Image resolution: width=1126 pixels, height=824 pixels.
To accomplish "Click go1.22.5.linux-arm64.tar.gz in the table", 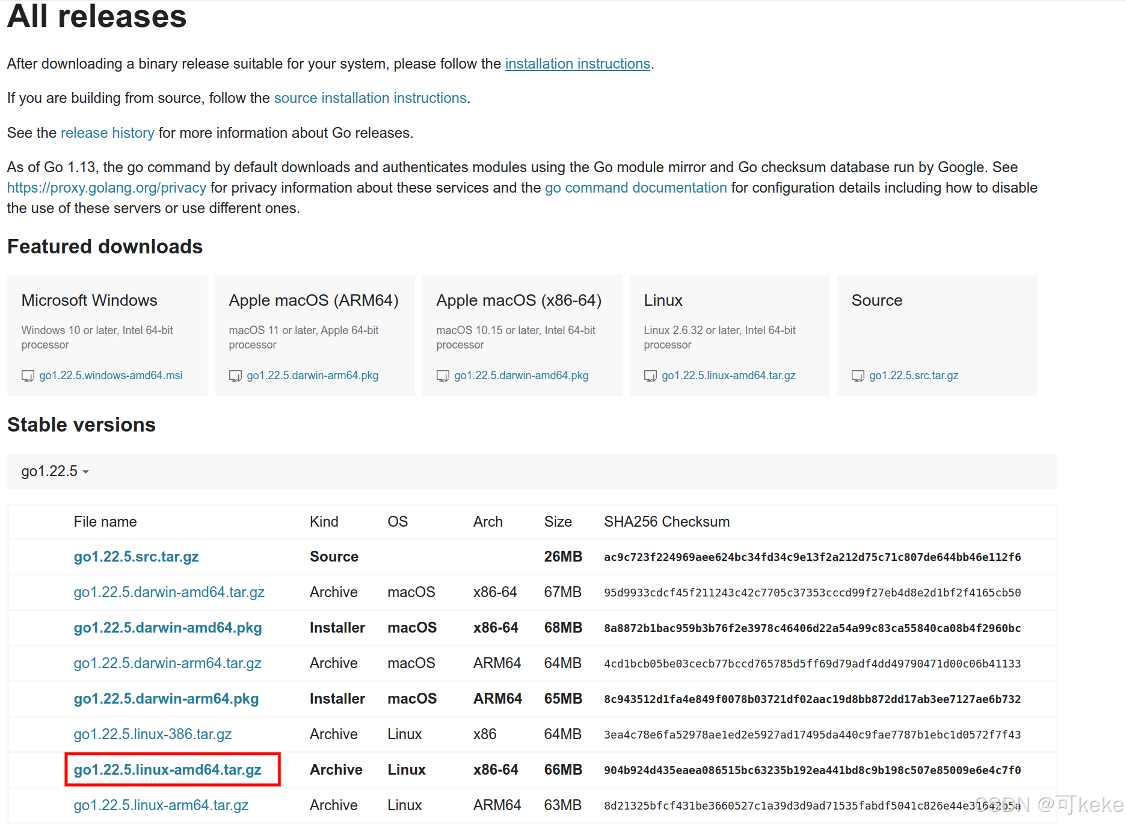I will [x=161, y=805].
